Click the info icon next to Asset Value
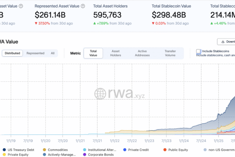This screenshot has height=157, width=235. coord(20,6)
